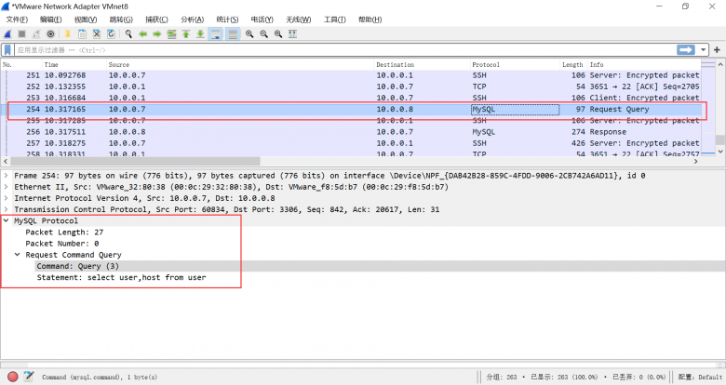Close the current capture file
Screen dimensions: 726x385
(96, 33)
